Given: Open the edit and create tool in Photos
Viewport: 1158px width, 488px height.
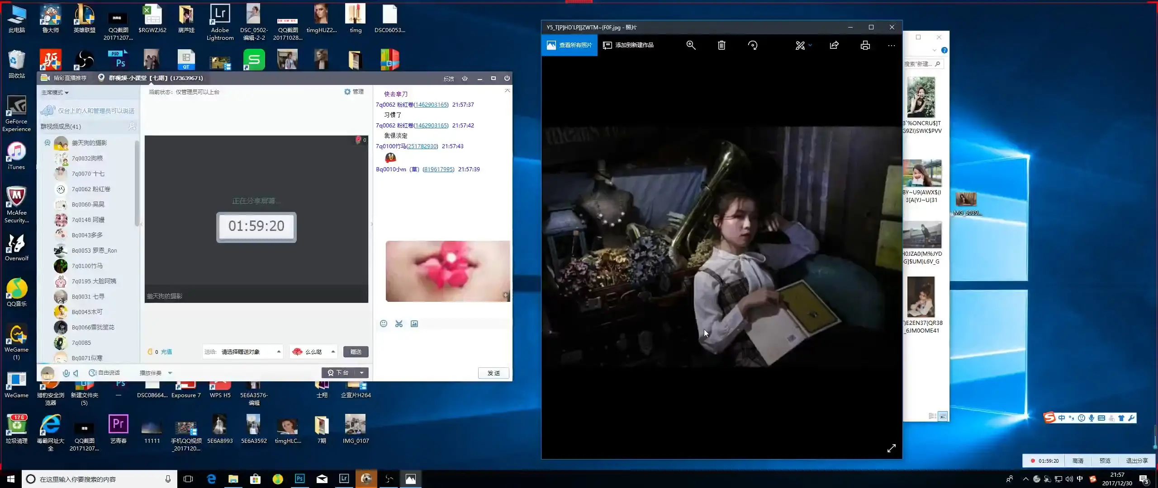Looking at the screenshot, I should pyautogui.click(x=800, y=45).
